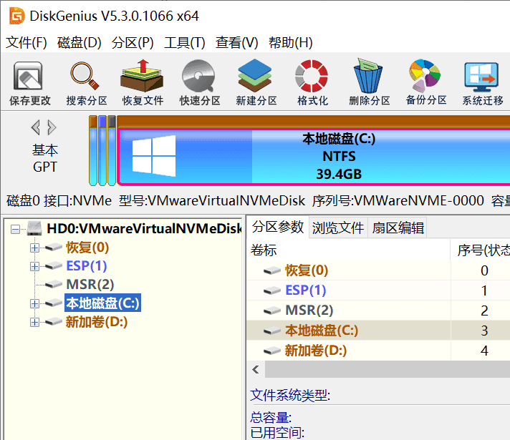Select the ESP(1) row in partition table
This screenshot has height=440, width=510.
pyautogui.click(x=378, y=290)
